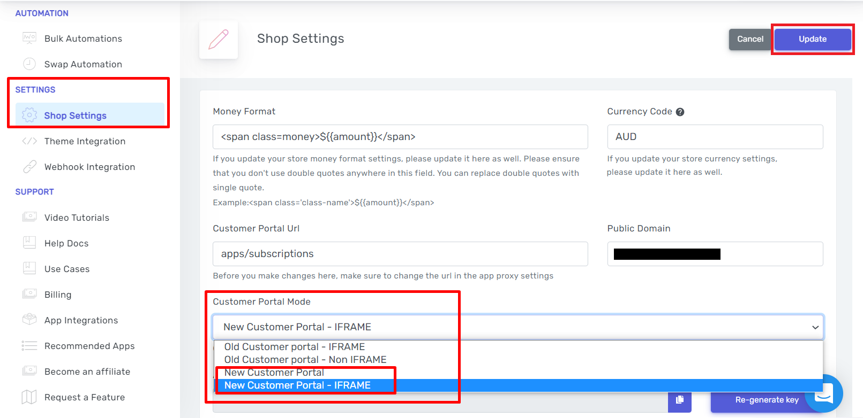863x418 pixels.
Task: Click the Billing money icon
Action: point(29,294)
